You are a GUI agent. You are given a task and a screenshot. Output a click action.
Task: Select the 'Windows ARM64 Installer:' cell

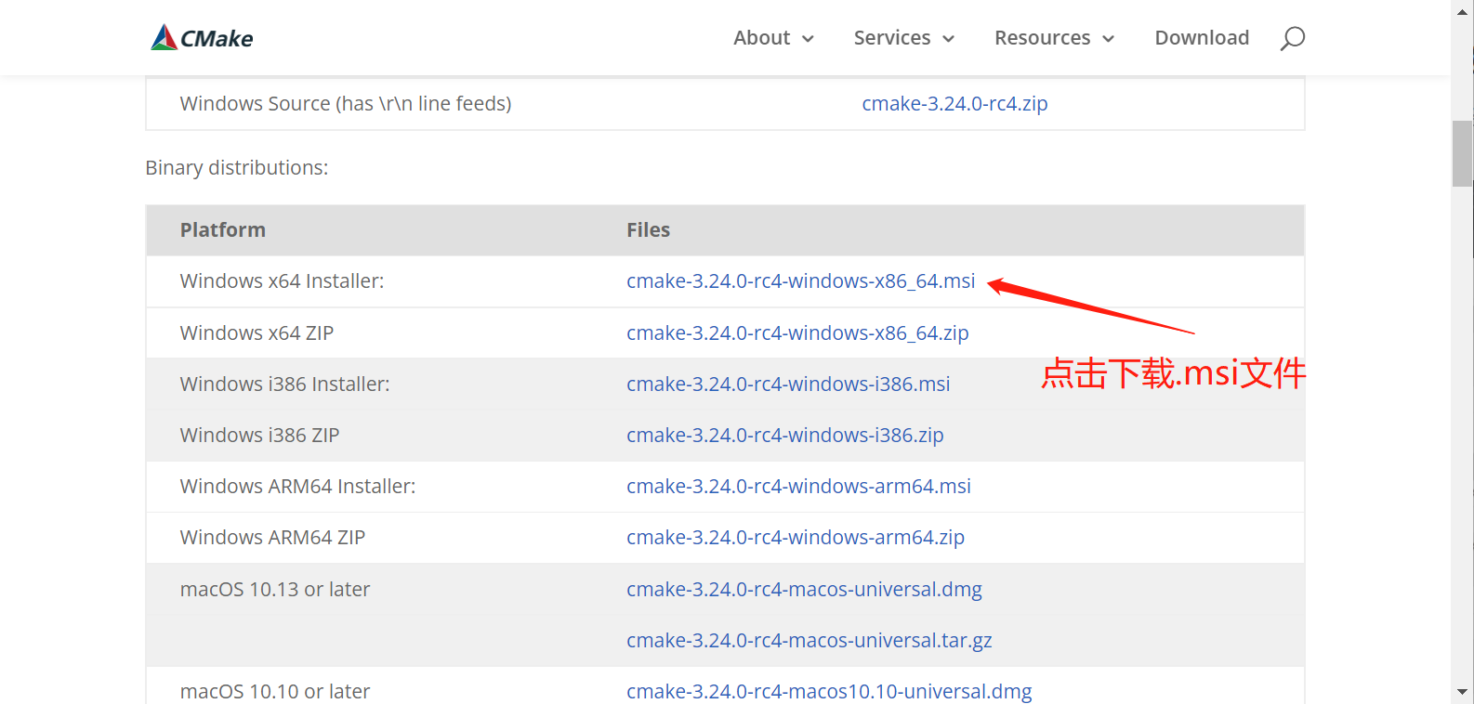297,487
